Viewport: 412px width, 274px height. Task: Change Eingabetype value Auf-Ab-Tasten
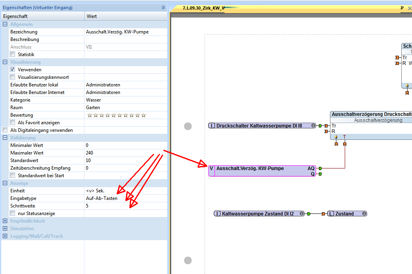click(126, 198)
